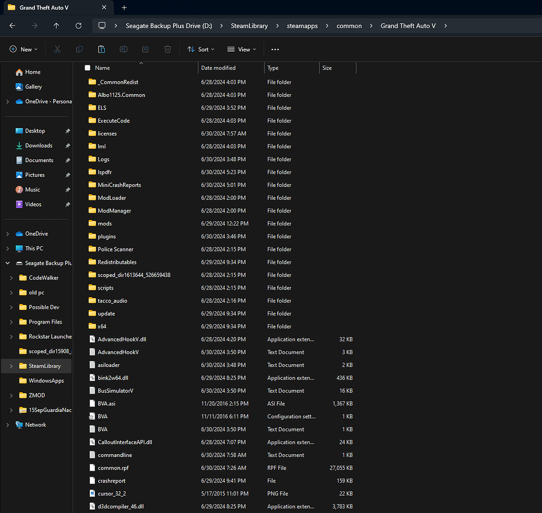The image size is (542, 513).
Task: Navigate back using the left arrow
Action: pyautogui.click(x=12, y=25)
